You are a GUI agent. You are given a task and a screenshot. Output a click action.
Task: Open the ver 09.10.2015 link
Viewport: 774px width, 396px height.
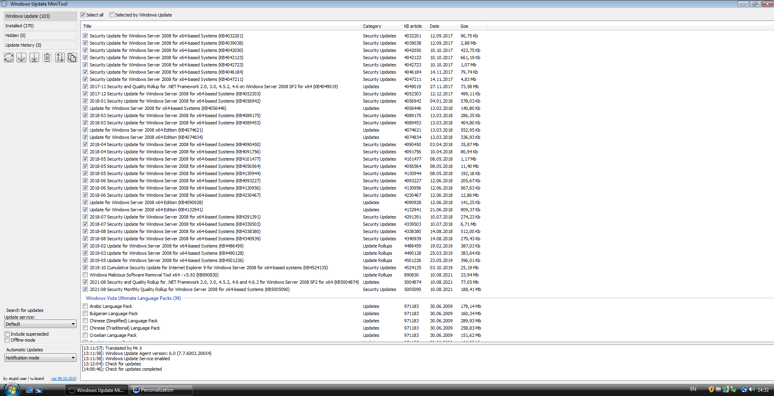[63, 378]
